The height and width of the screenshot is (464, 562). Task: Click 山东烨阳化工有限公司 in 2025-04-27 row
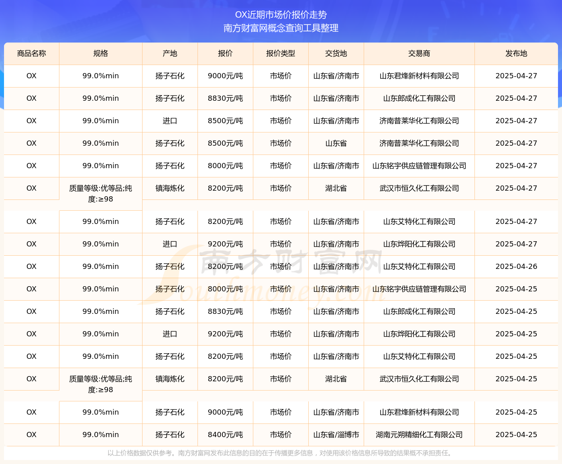[419, 244]
